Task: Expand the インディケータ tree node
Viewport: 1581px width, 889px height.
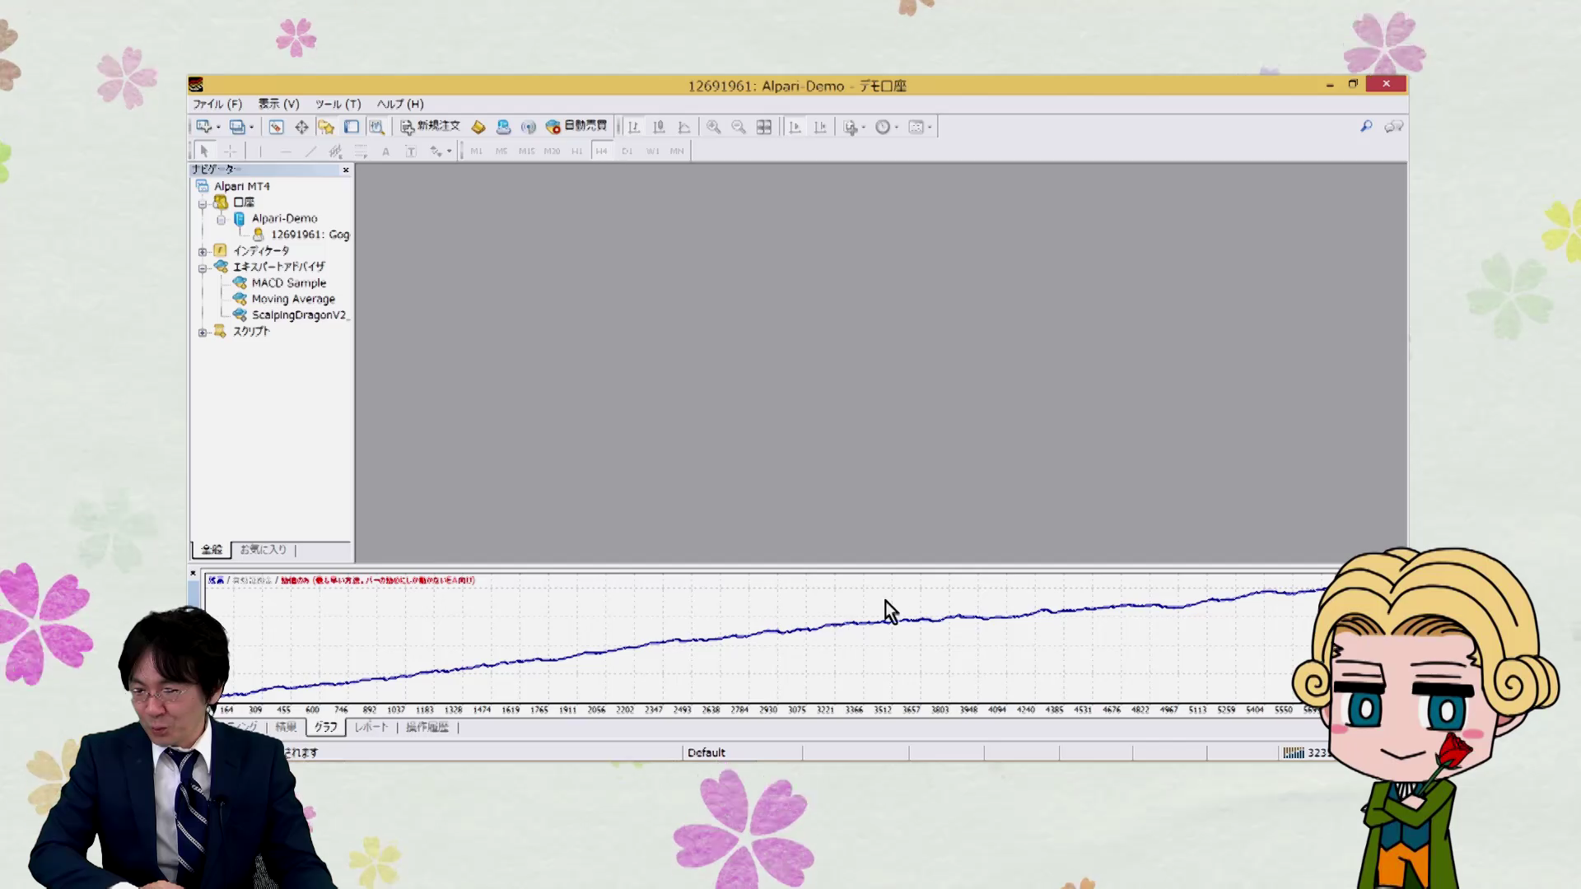Action: click(x=203, y=251)
